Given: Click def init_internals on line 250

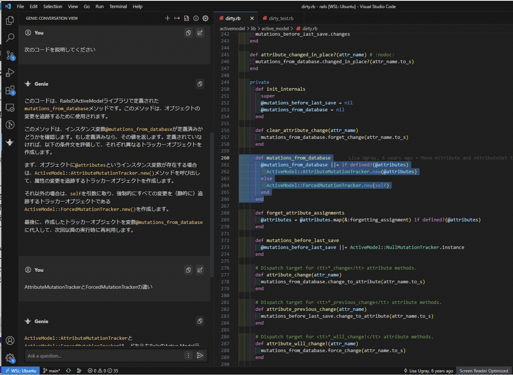Looking at the screenshot, I should [280, 89].
